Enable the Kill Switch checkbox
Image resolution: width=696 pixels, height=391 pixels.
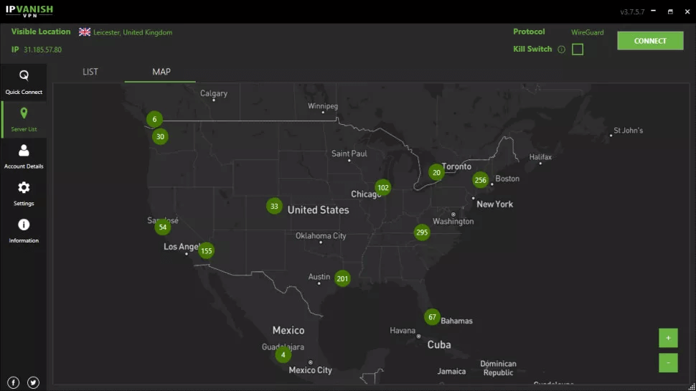tap(578, 50)
